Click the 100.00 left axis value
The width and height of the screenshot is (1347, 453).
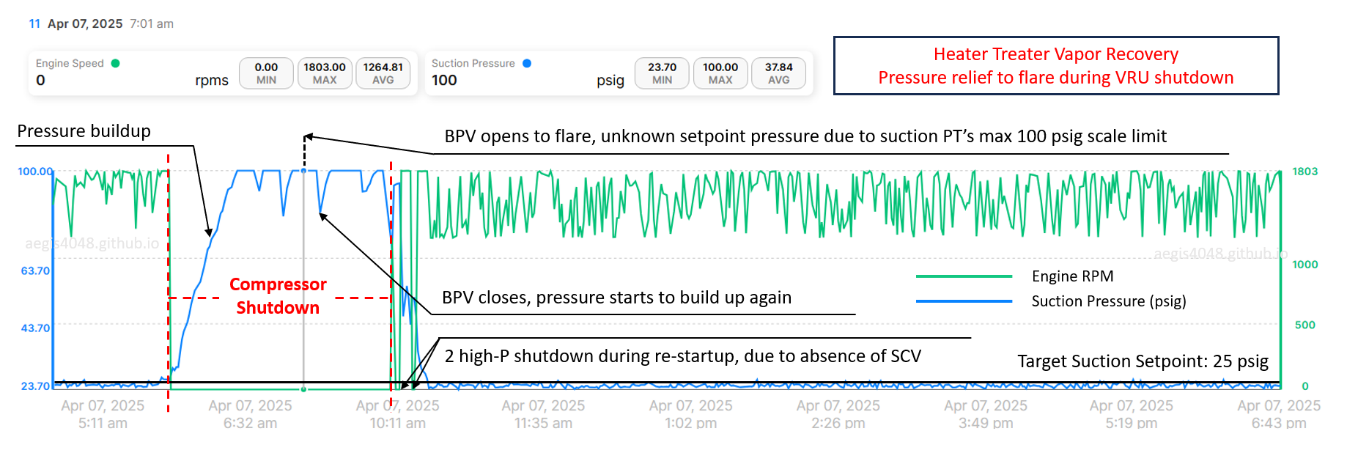coord(34,172)
